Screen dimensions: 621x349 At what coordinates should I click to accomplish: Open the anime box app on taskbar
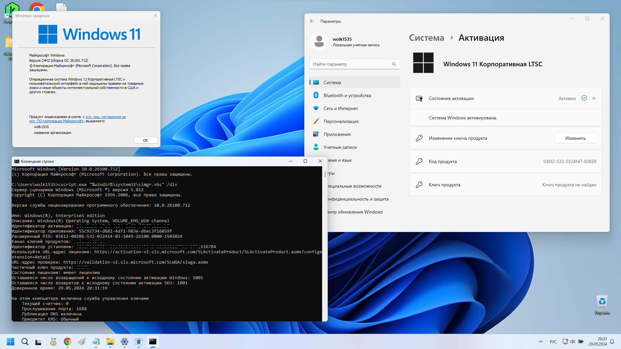point(53,342)
